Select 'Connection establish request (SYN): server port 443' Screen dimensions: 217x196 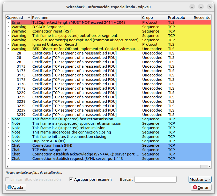[78, 159]
